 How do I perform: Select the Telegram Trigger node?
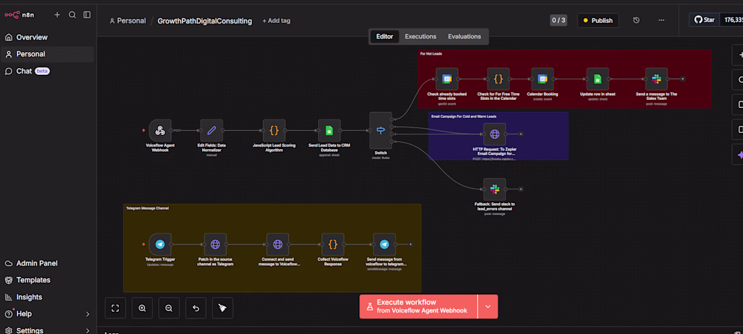(160, 244)
